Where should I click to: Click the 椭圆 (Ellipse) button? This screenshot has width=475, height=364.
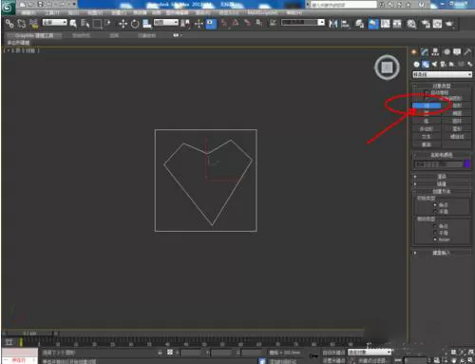coord(457,113)
